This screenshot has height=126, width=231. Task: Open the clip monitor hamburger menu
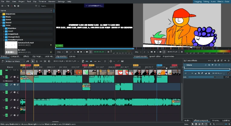coord(109,52)
